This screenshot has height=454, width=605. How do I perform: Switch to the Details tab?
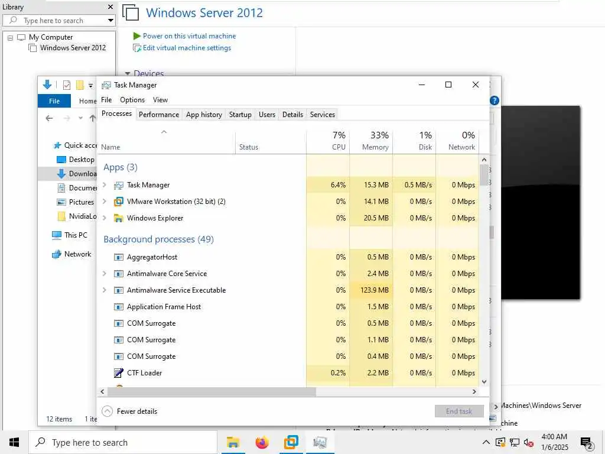point(292,115)
